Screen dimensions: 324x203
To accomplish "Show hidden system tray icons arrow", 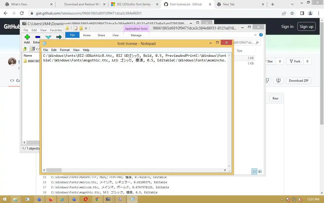I will point(282,199).
